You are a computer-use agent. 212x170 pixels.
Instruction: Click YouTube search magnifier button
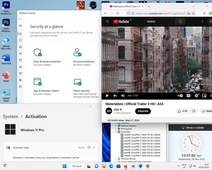(x=180, y=21)
